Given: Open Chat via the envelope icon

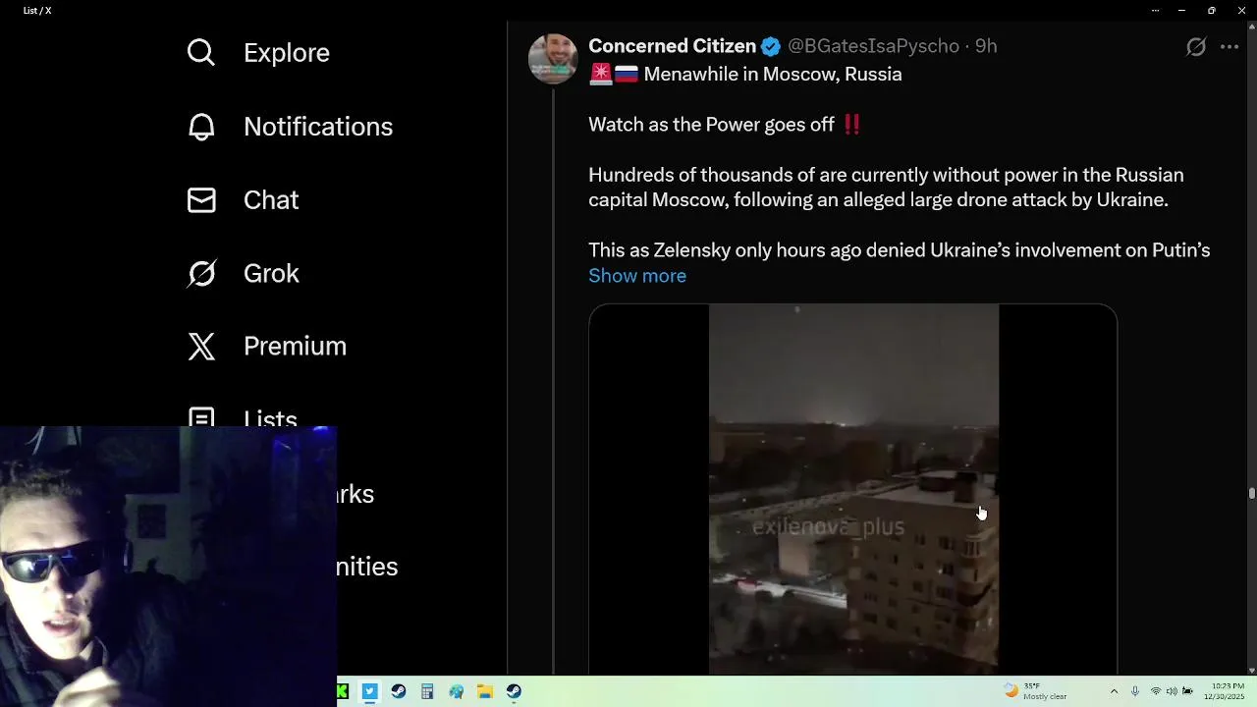Looking at the screenshot, I should click(x=201, y=200).
